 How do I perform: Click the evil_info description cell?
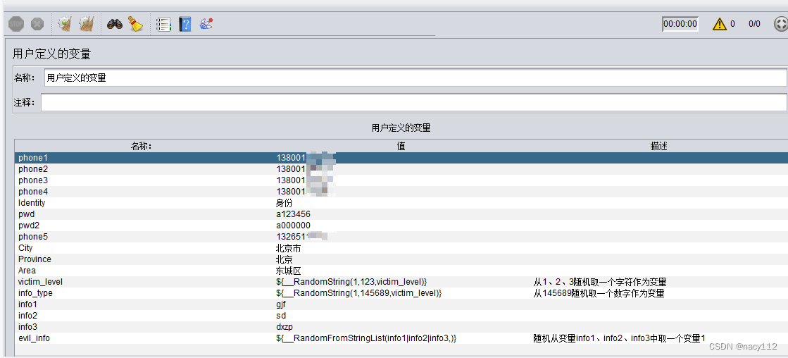click(x=659, y=338)
